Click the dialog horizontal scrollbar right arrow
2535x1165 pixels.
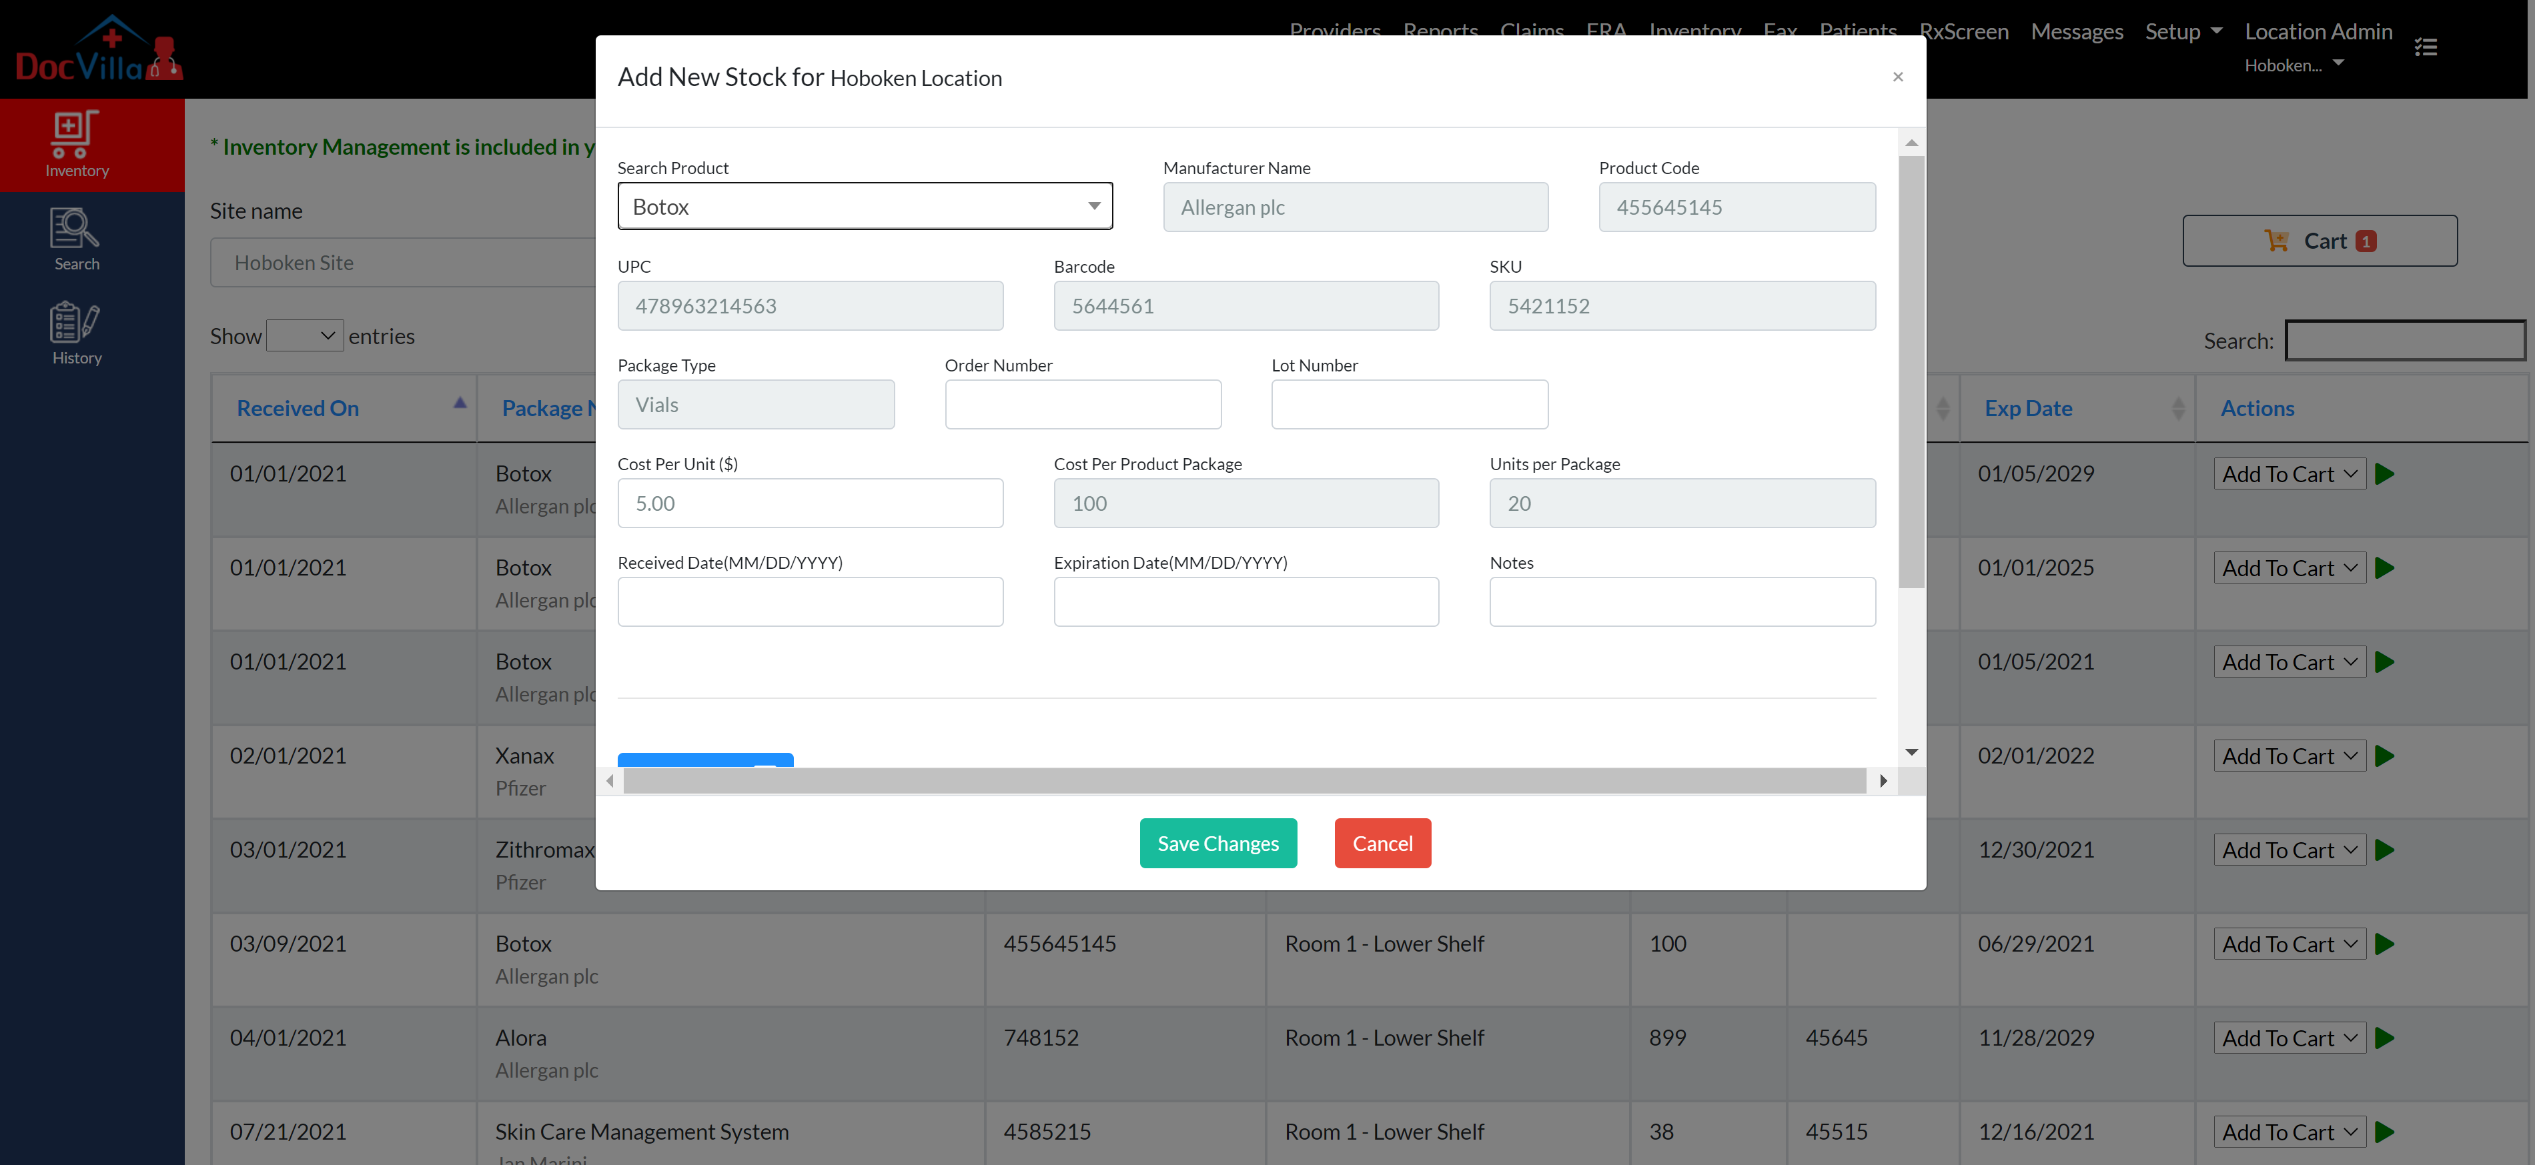pos(1883,782)
